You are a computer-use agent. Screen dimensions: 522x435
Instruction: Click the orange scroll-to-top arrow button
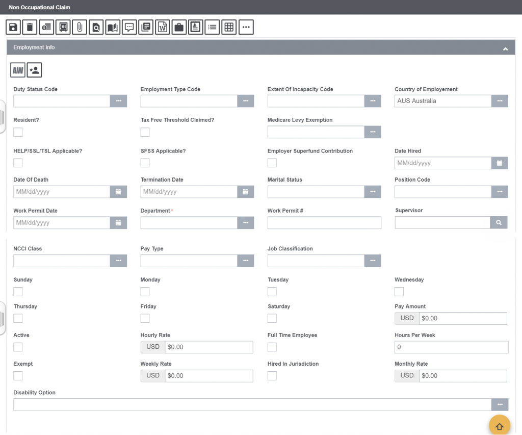(x=500, y=426)
